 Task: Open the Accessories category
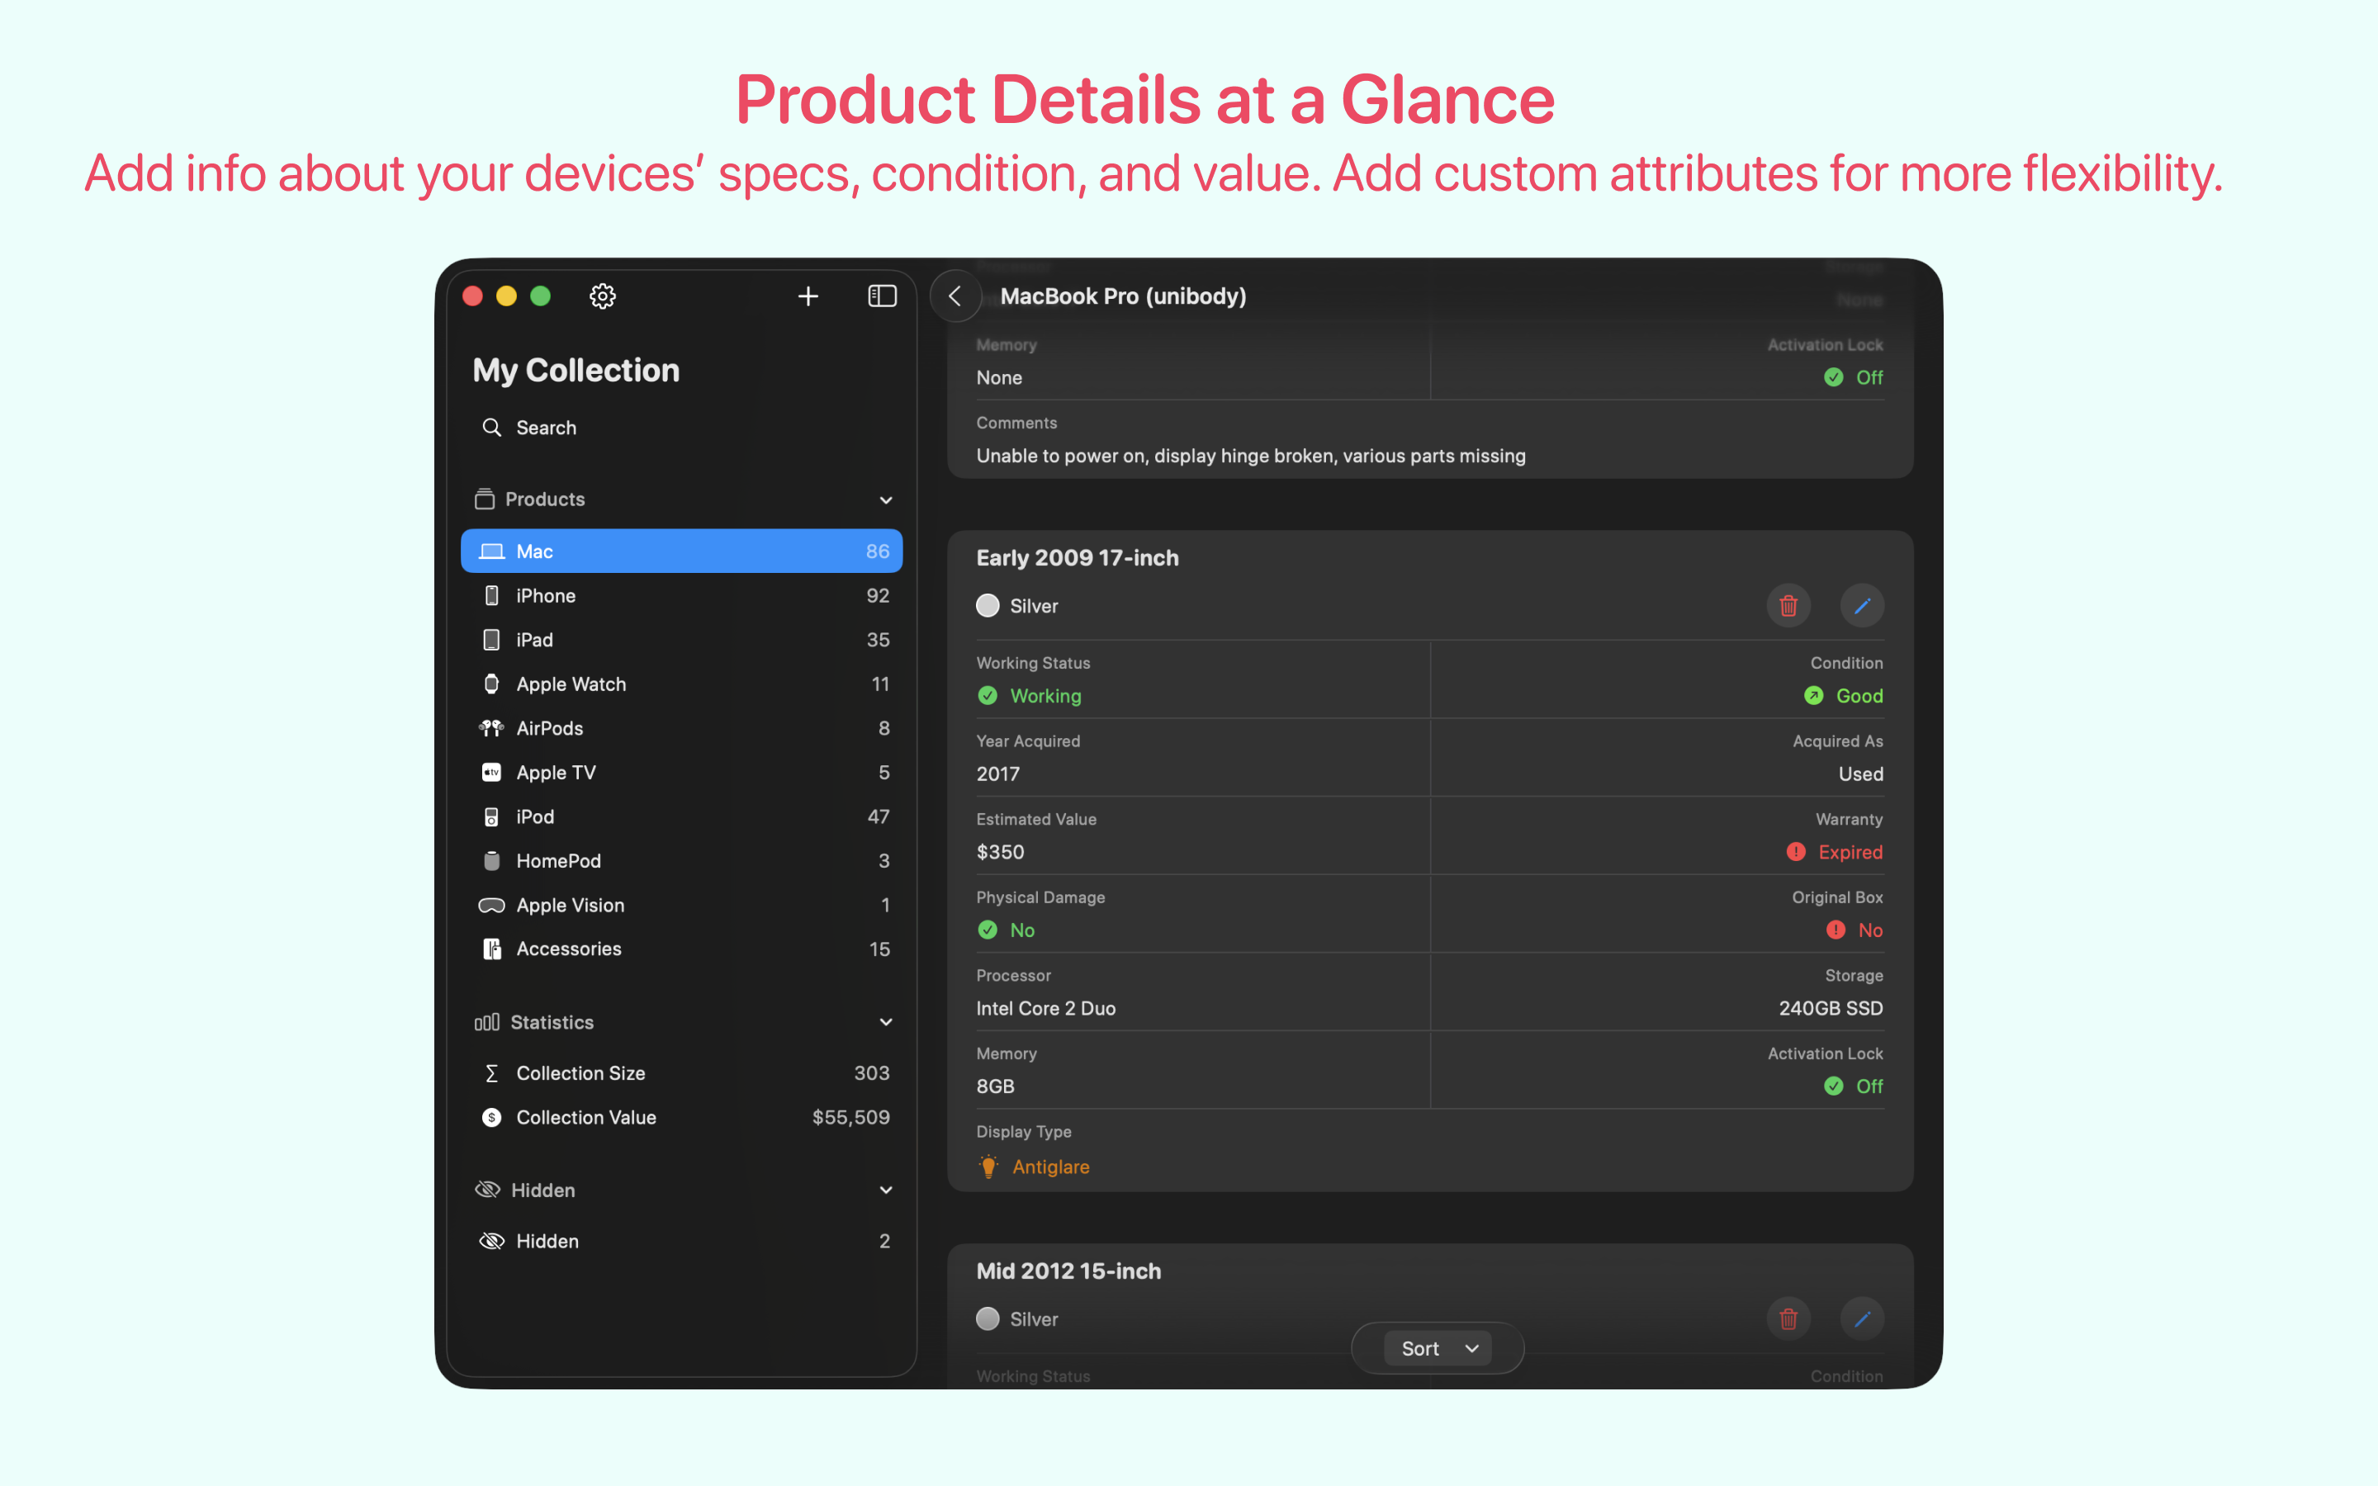pos(681,949)
